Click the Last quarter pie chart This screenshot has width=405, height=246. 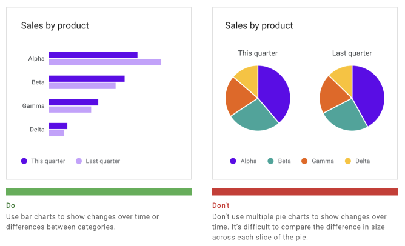click(352, 98)
